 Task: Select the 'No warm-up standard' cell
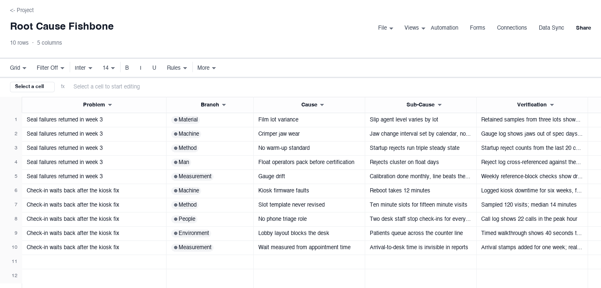point(309,148)
